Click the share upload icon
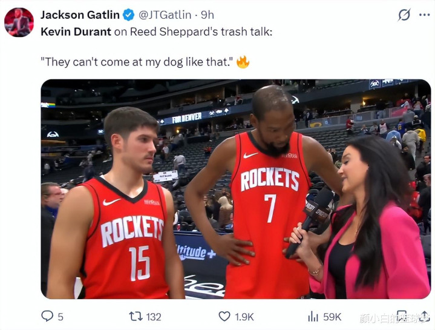This screenshot has height=330, width=435. 424,316
